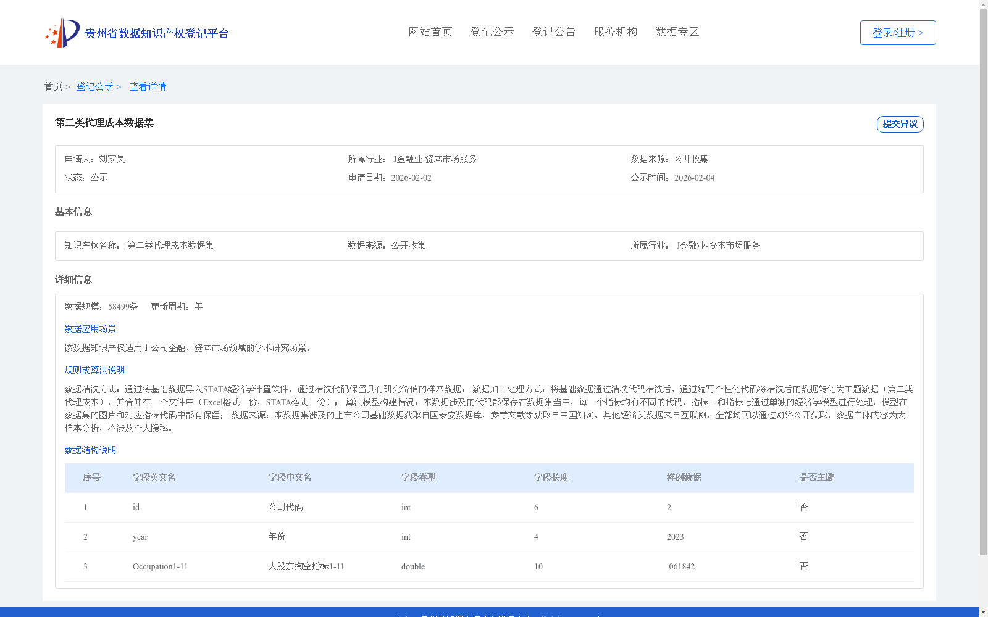Click the platform logo emblem
The image size is (988, 617).
62,33
